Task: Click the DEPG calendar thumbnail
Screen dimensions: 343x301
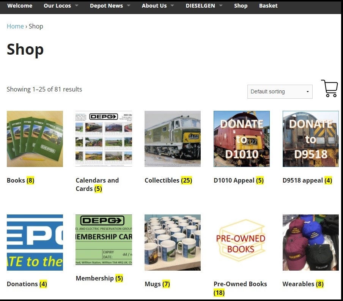Action: tap(104, 139)
